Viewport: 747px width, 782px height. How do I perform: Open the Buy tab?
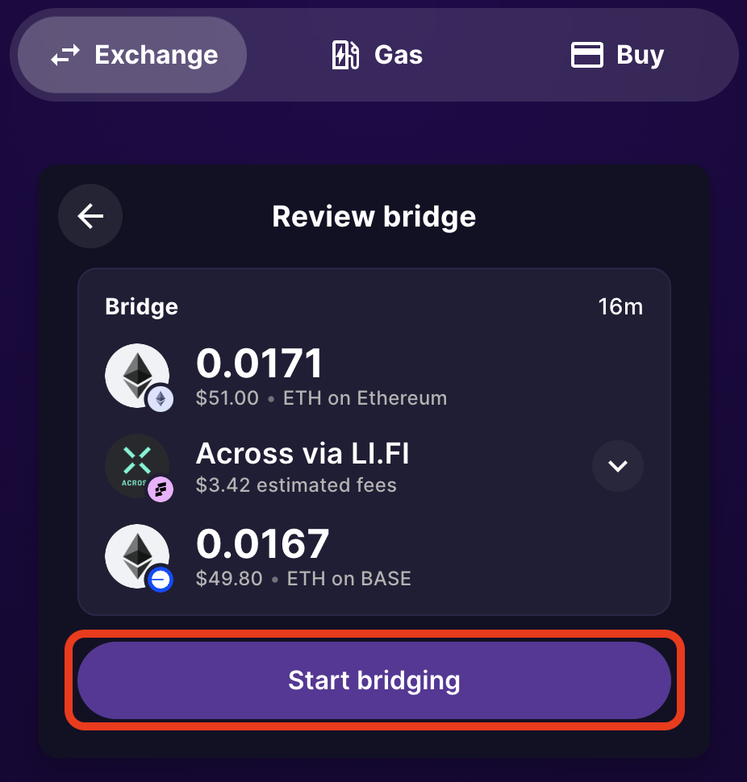pyautogui.click(x=617, y=55)
